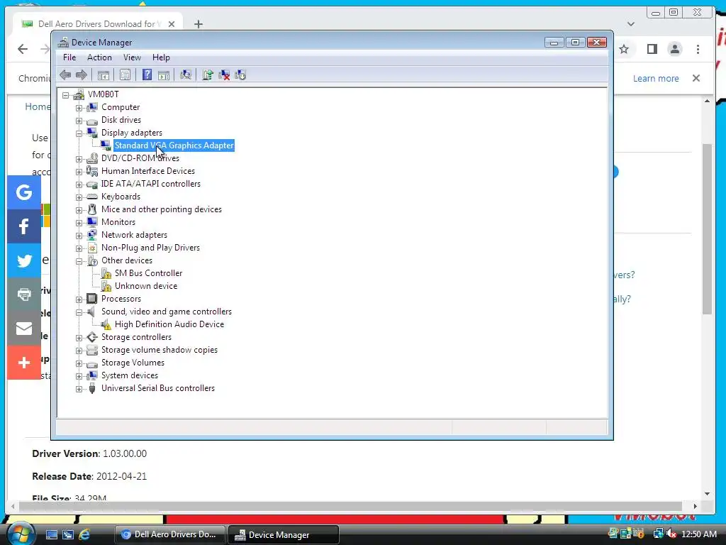
Task: Close the Dell Aero Drivers browser tab
Action: pos(172,24)
